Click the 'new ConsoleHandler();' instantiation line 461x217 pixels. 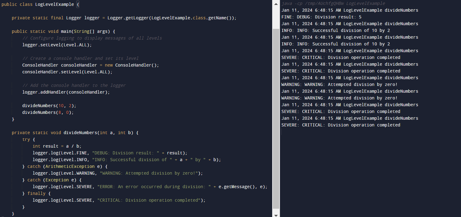[x=90, y=65]
